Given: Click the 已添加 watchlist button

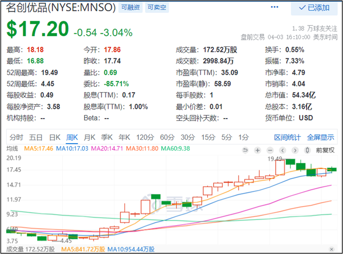Looking at the screenshot, I should point(314,8).
